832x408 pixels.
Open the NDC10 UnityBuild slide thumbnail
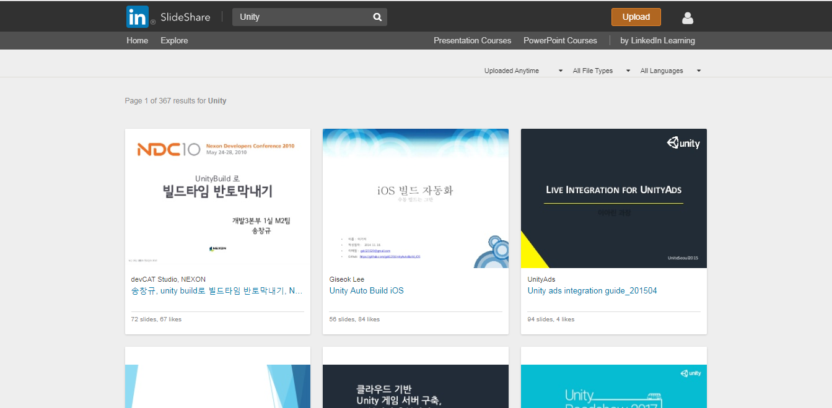(x=217, y=198)
